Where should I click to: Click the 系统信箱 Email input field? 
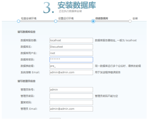71,72
